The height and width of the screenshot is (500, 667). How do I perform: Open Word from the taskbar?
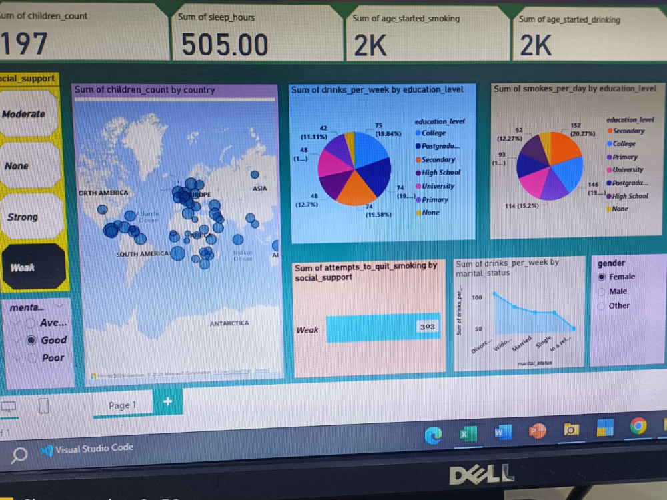click(502, 433)
